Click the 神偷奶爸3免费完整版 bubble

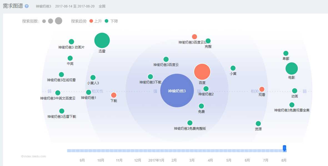(190, 123)
